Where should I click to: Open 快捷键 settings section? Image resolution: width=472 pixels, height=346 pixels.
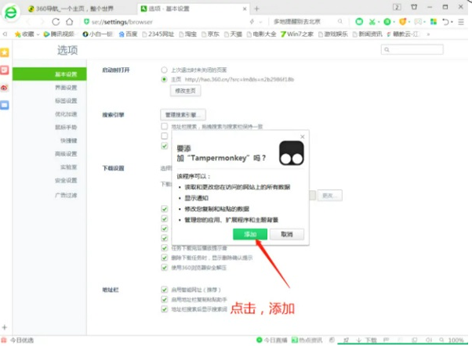(69, 140)
